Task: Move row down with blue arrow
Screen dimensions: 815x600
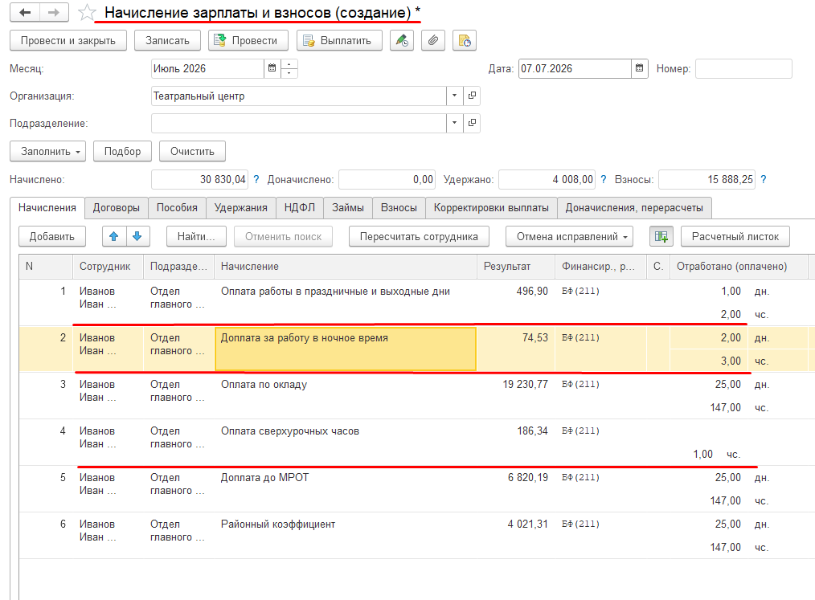Action: pos(137,236)
